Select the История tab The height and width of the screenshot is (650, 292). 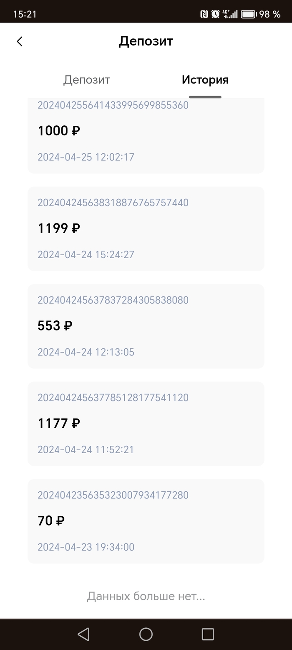(x=205, y=80)
